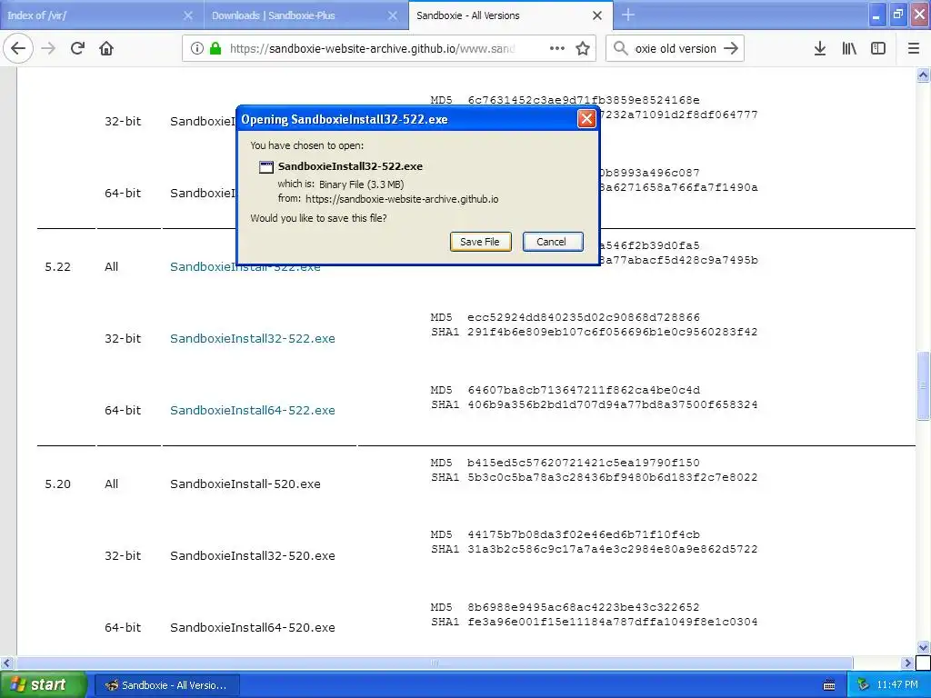The height and width of the screenshot is (698, 931).
Task: Click the vertical scrollbar up arrow
Action: pos(923,75)
